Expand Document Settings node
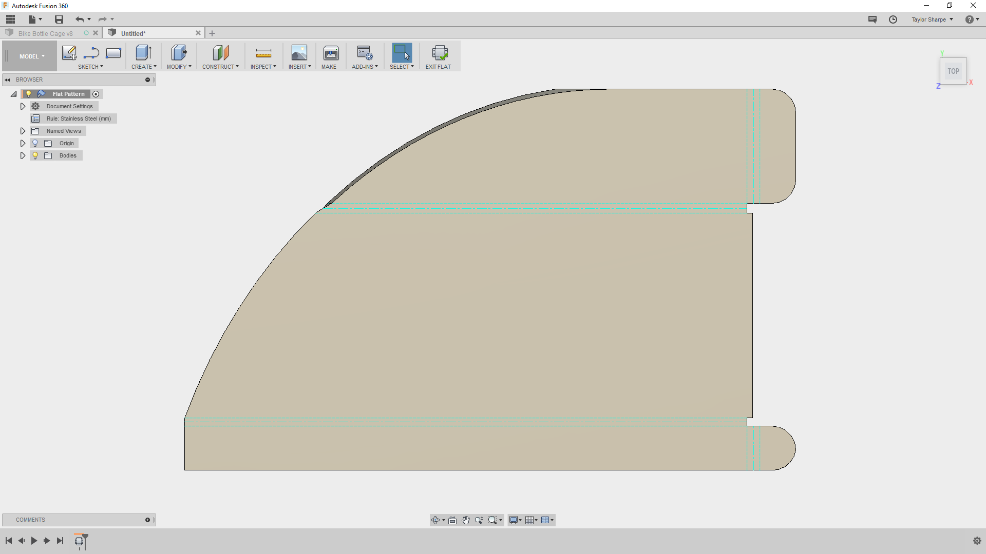The image size is (986, 554). click(23, 106)
